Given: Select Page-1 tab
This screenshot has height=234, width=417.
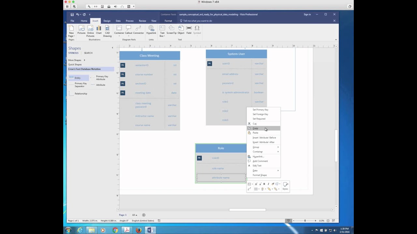Looking at the screenshot, I should 123,215.
